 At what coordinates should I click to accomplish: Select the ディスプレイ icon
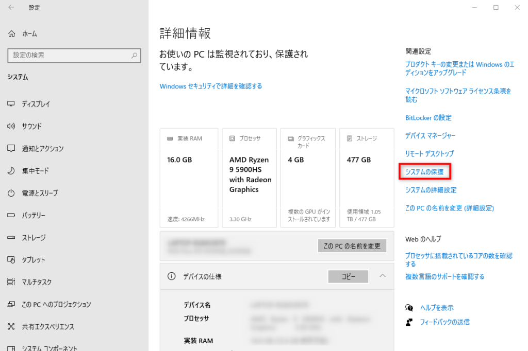10,104
